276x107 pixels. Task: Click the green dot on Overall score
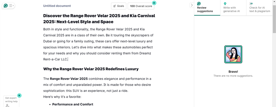[154, 3]
